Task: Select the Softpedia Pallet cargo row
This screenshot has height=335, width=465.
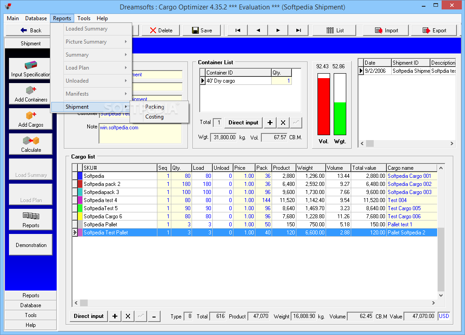Action: coord(255,225)
